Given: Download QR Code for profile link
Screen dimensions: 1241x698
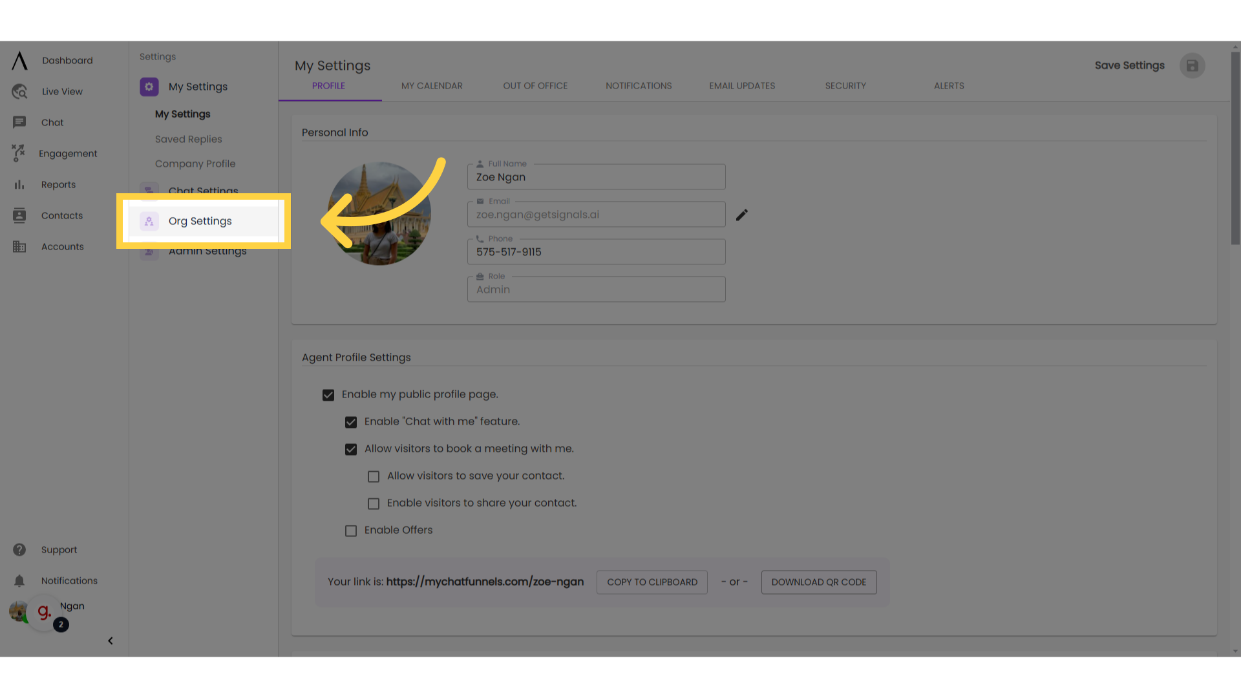Looking at the screenshot, I should 818,582.
